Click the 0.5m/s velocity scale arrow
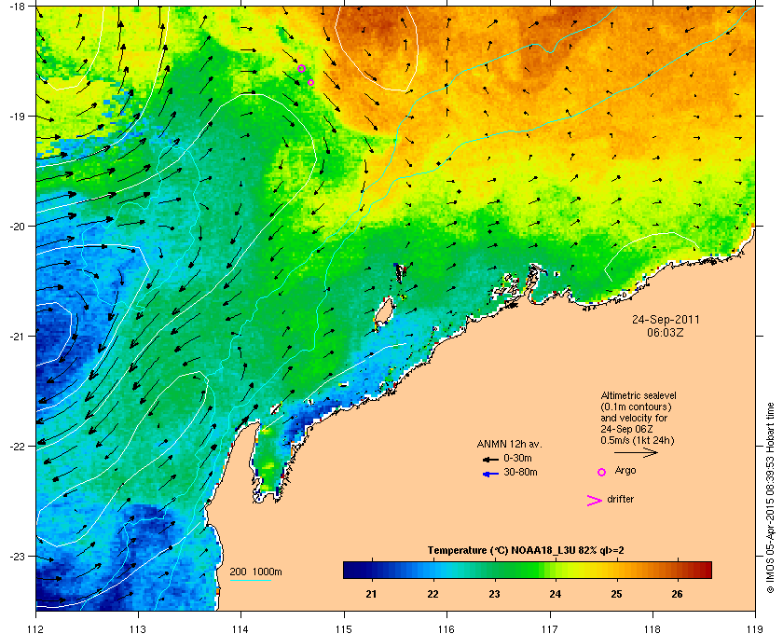This screenshot has width=783, height=634. pos(636,452)
